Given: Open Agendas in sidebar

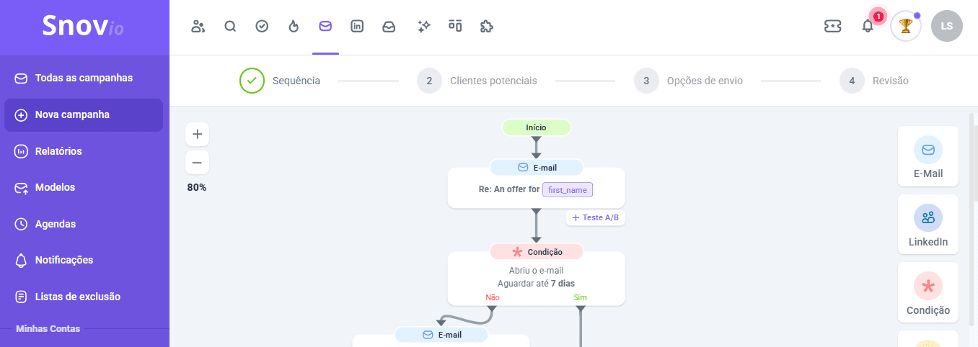Looking at the screenshot, I should tap(84, 224).
